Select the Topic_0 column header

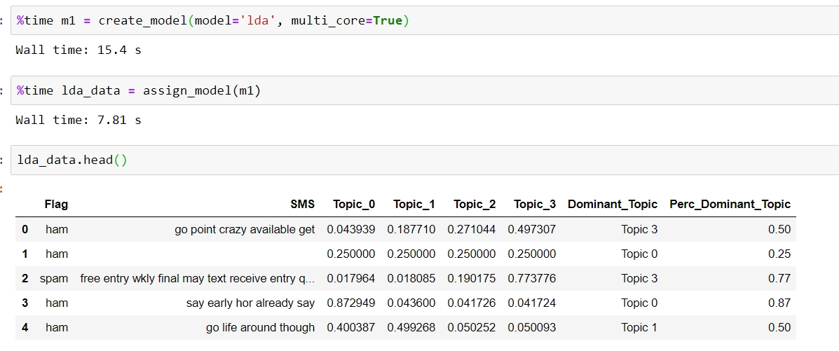(354, 205)
